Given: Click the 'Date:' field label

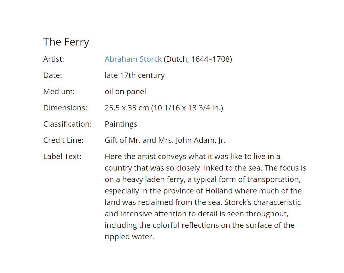Looking at the screenshot, I should [53, 75].
